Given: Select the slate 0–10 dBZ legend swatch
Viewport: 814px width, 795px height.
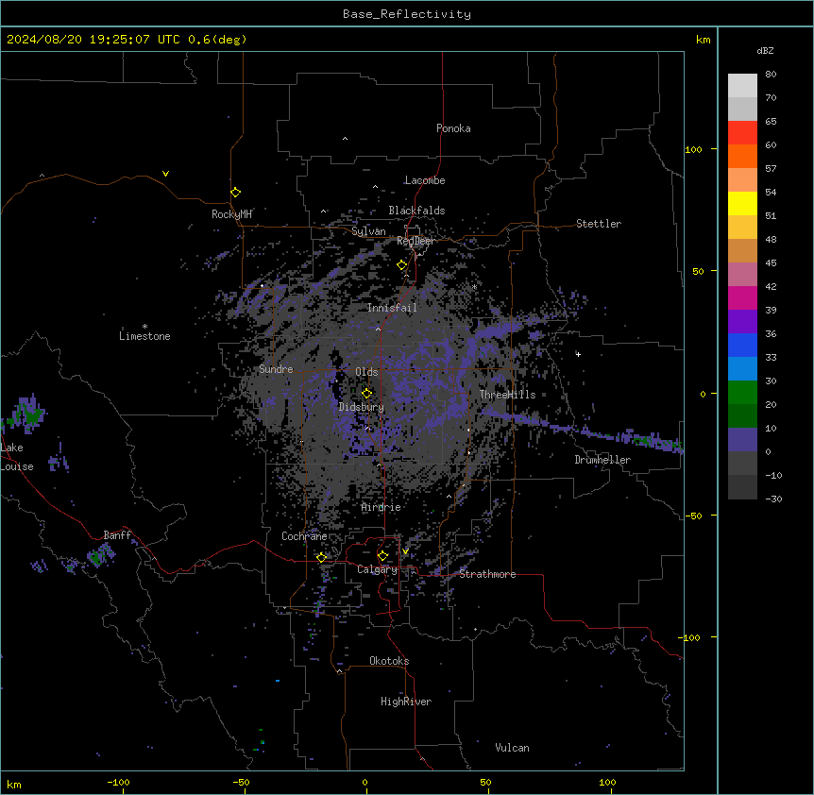Looking at the screenshot, I should pos(742,439).
